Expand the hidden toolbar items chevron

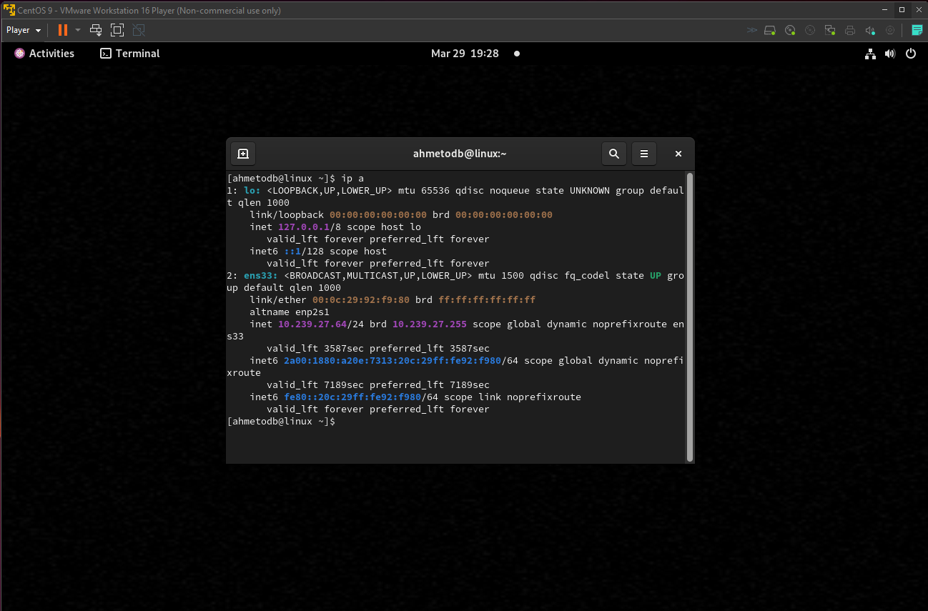751,30
